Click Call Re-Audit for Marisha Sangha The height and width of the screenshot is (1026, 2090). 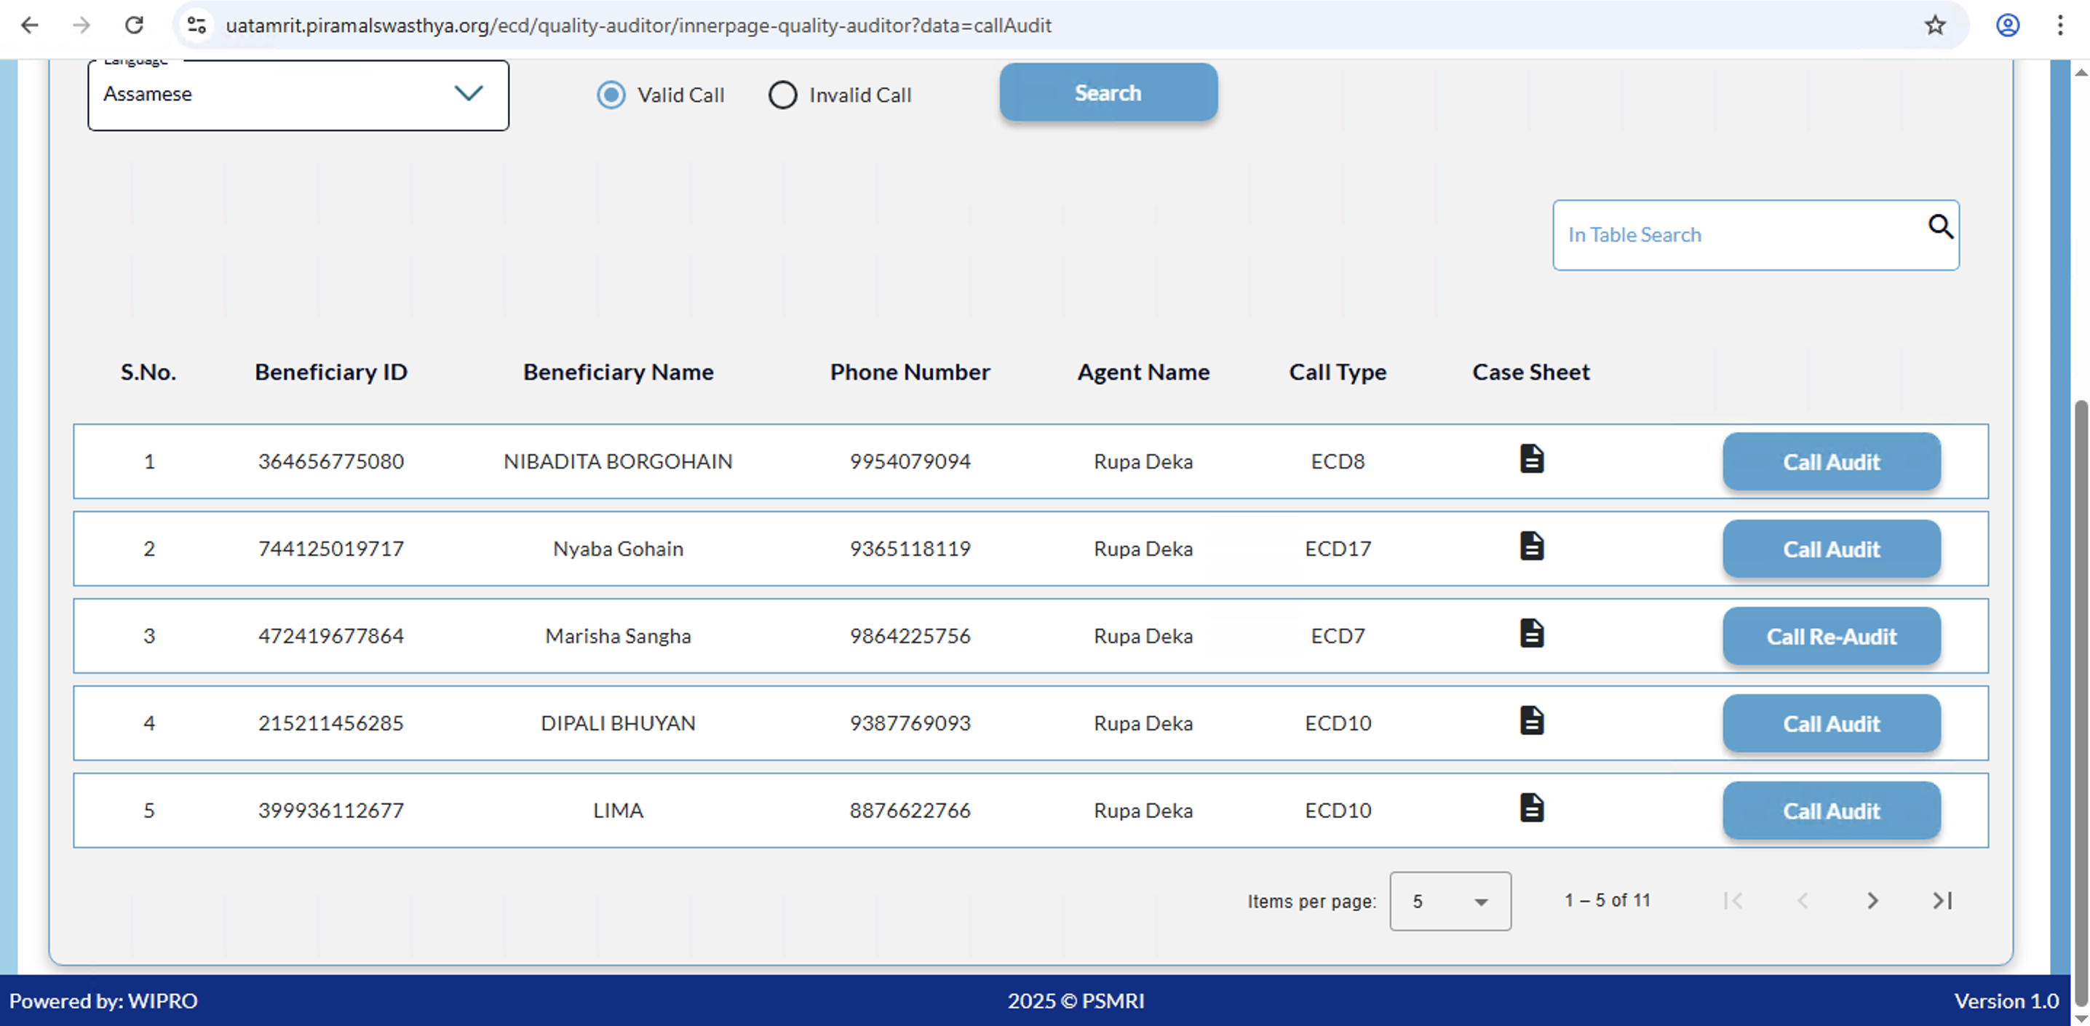(1831, 637)
